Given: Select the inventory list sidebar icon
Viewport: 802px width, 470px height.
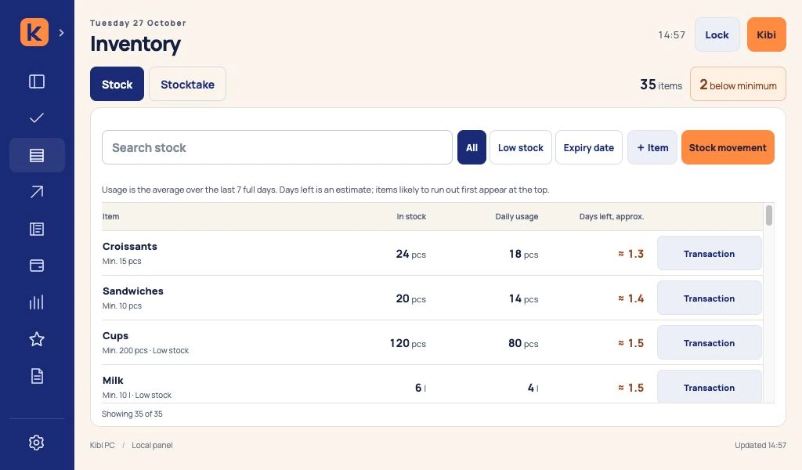Looking at the screenshot, I should point(37,155).
